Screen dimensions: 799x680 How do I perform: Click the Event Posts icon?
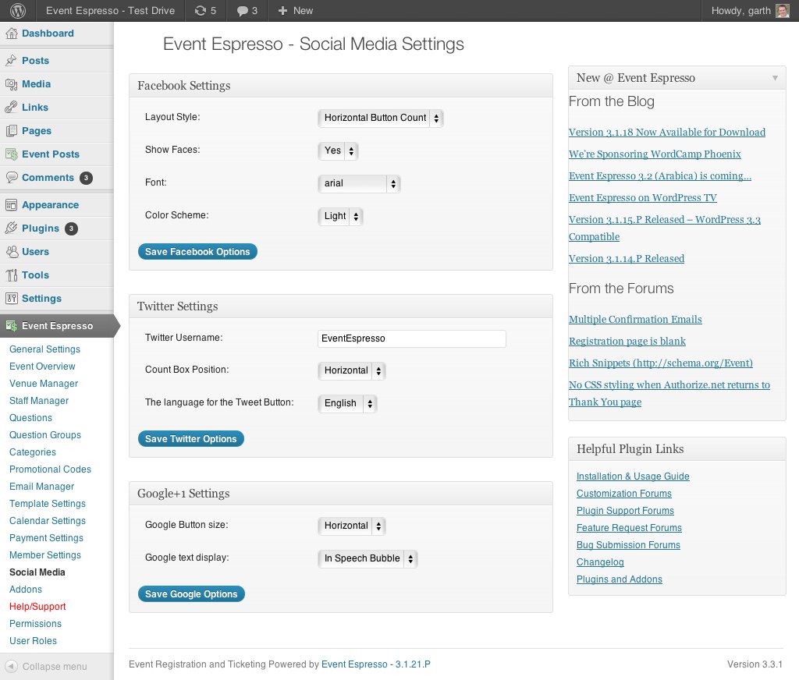point(11,154)
